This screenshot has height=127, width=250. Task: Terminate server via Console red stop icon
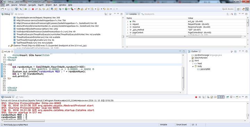[196, 97]
